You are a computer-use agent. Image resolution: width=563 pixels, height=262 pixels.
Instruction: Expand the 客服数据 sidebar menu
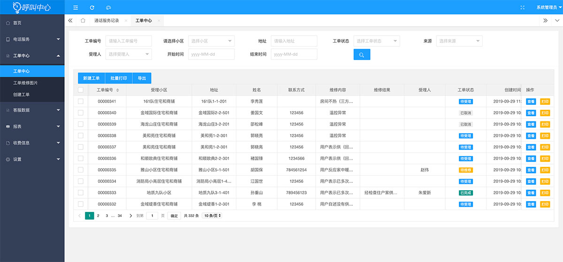tap(32, 110)
